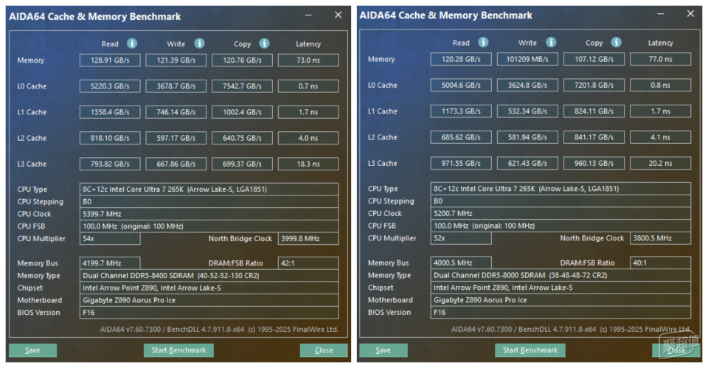Click left window version text AIDA64 v7.60.7300
Image resolution: width=708 pixels, height=368 pixels.
(130, 330)
